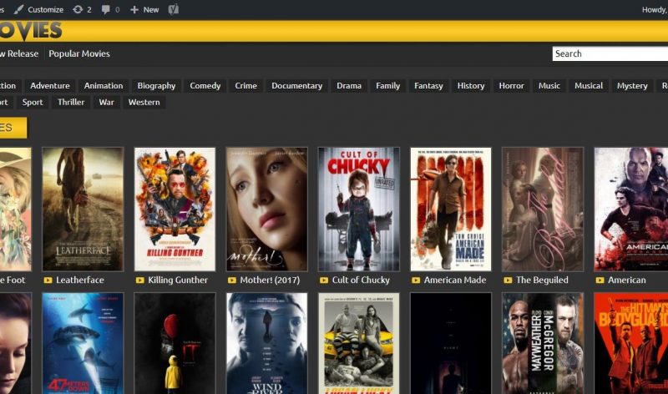668x394 pixels.
Task: Select the Music genre tag
Action: (x=549, y=86)
